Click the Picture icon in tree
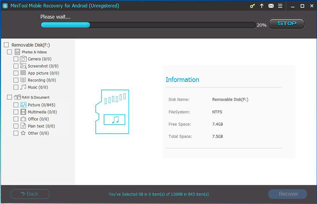 click(x=23, y=105)
